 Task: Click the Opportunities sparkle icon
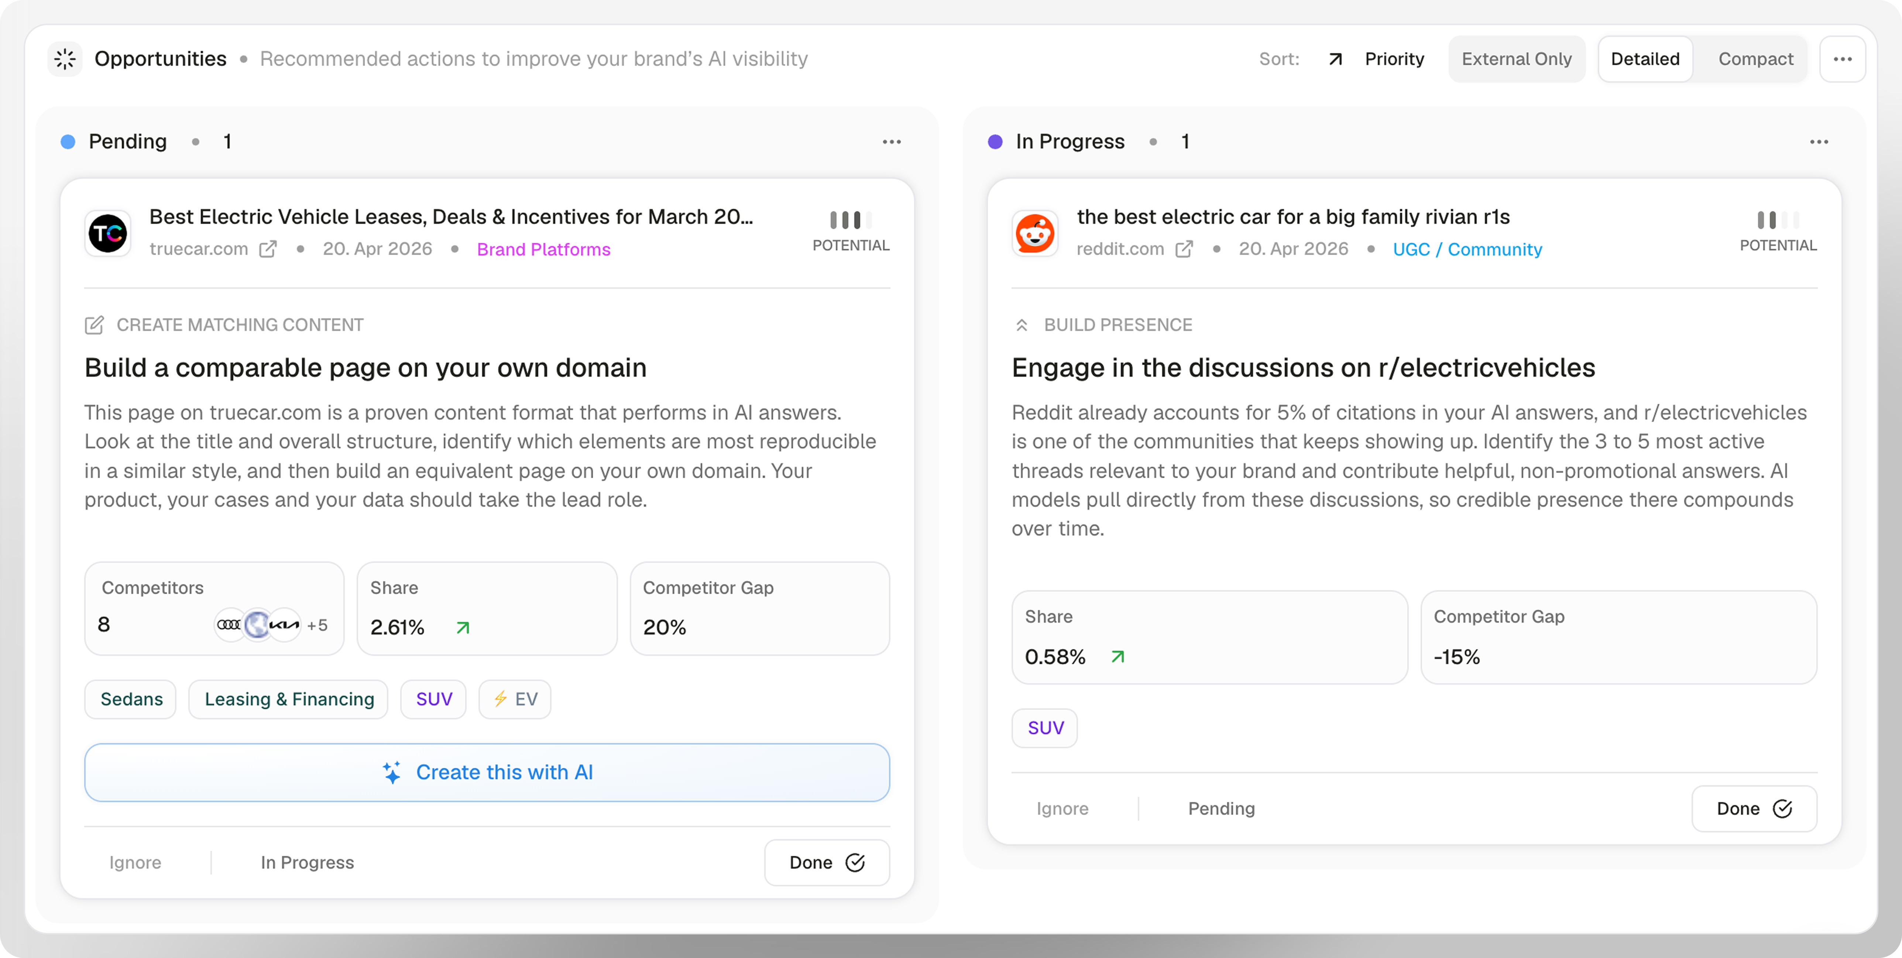point(66,59)
